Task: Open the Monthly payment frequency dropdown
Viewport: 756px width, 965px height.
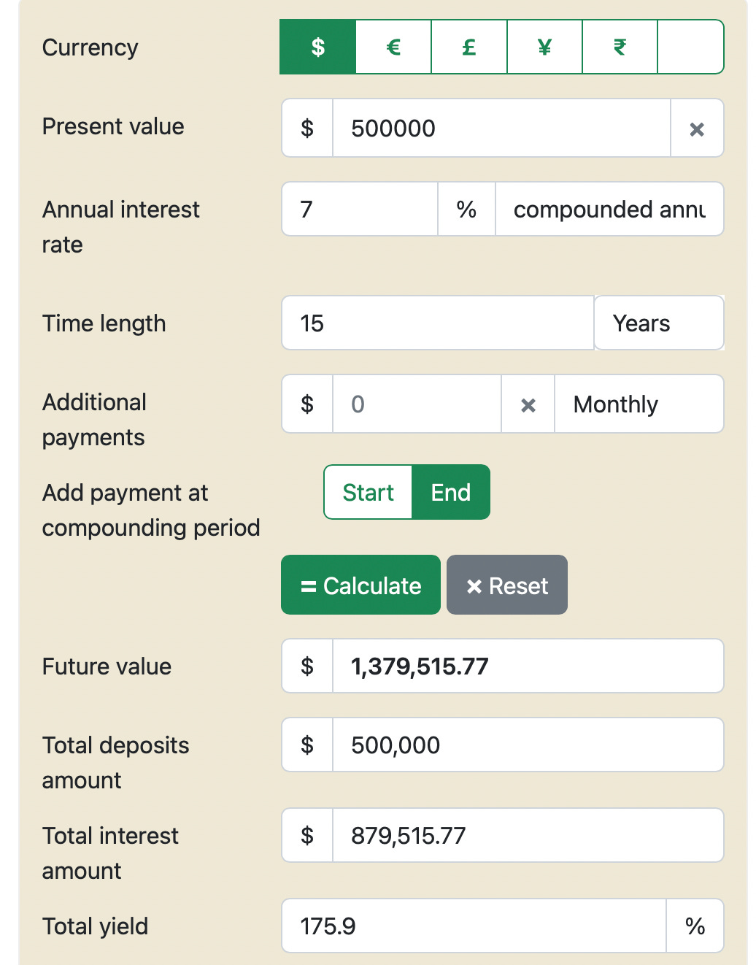Action: [639, 404]
